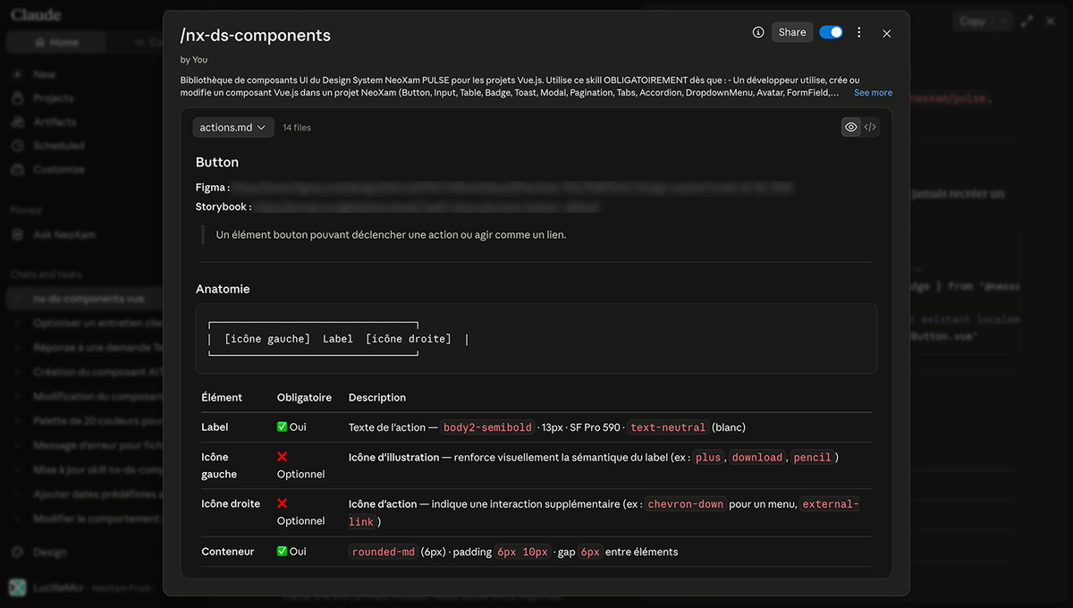The width and height of the screenshot is (1073, 608).
Task: Close the nx-ds-components dialog
Action: coord(887,33)
